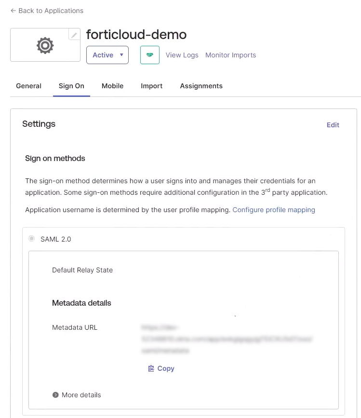Click the Copy clipboard icon
The image size is (361, 418).
click(x=151, y=368)
